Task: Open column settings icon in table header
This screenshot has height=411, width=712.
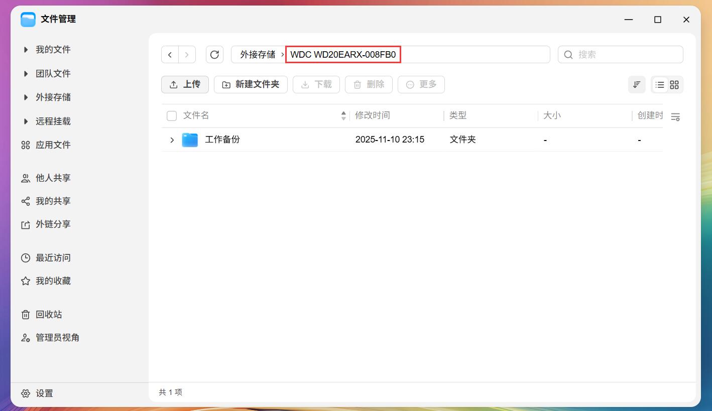Action: pyautogui.click(x=675, y=117)
